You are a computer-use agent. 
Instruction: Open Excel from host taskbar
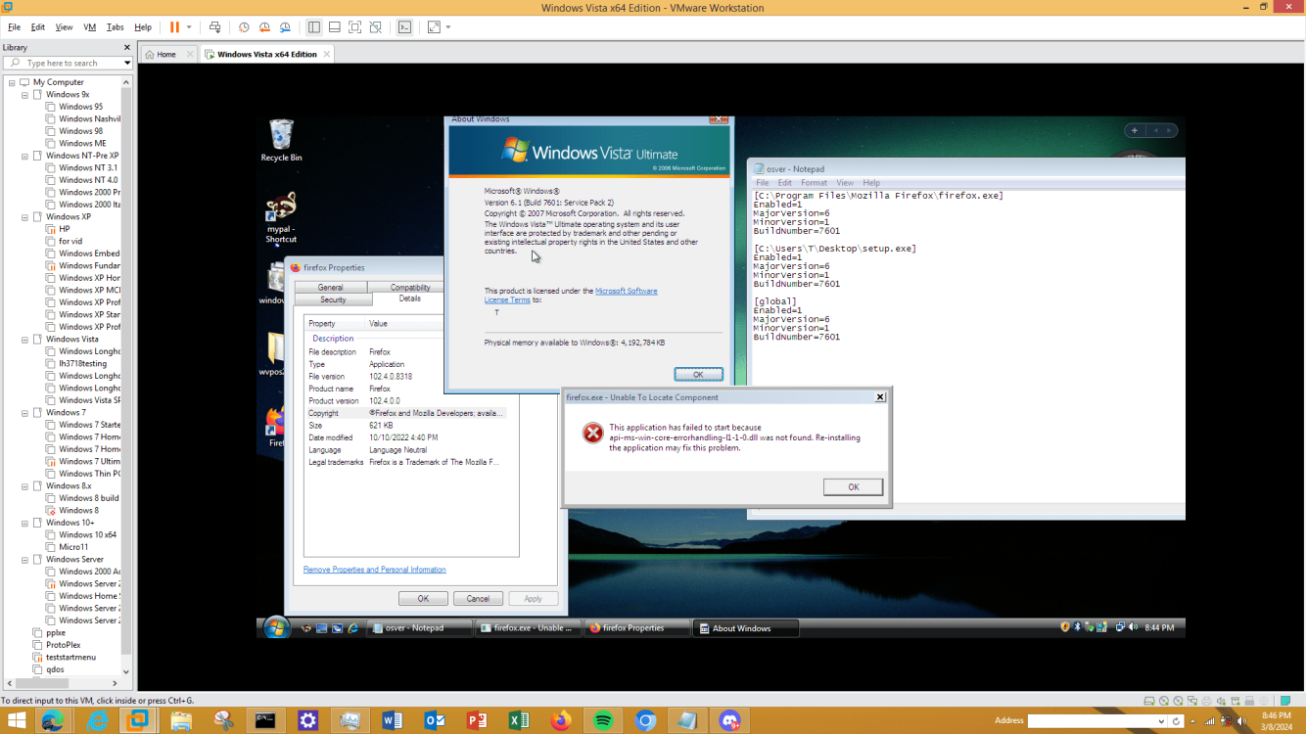519,721
